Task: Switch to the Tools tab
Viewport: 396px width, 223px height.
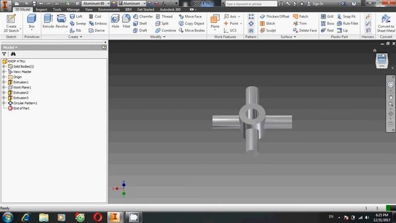Action: pos(57,10)
